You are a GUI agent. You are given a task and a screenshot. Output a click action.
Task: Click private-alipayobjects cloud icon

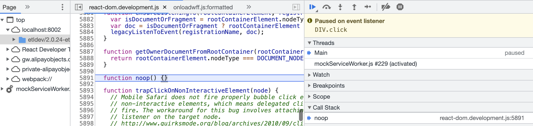tap(16, 69)
